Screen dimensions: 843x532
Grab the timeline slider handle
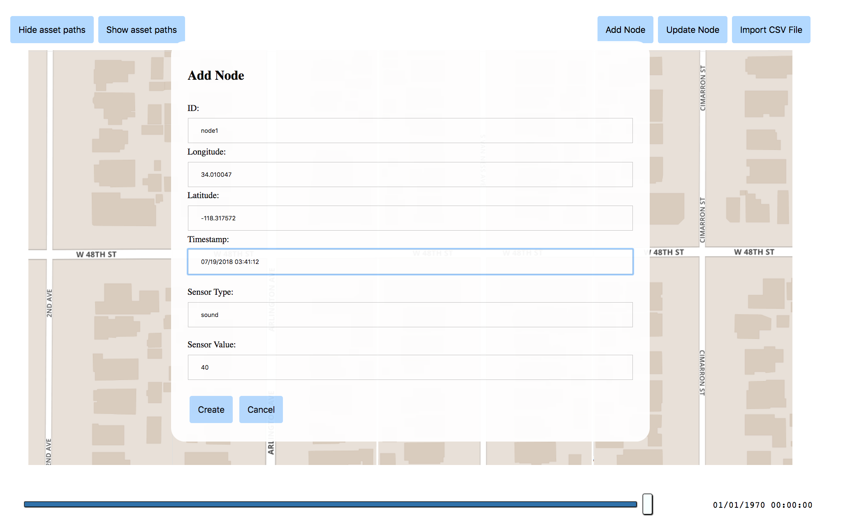[x=647, y=504]
